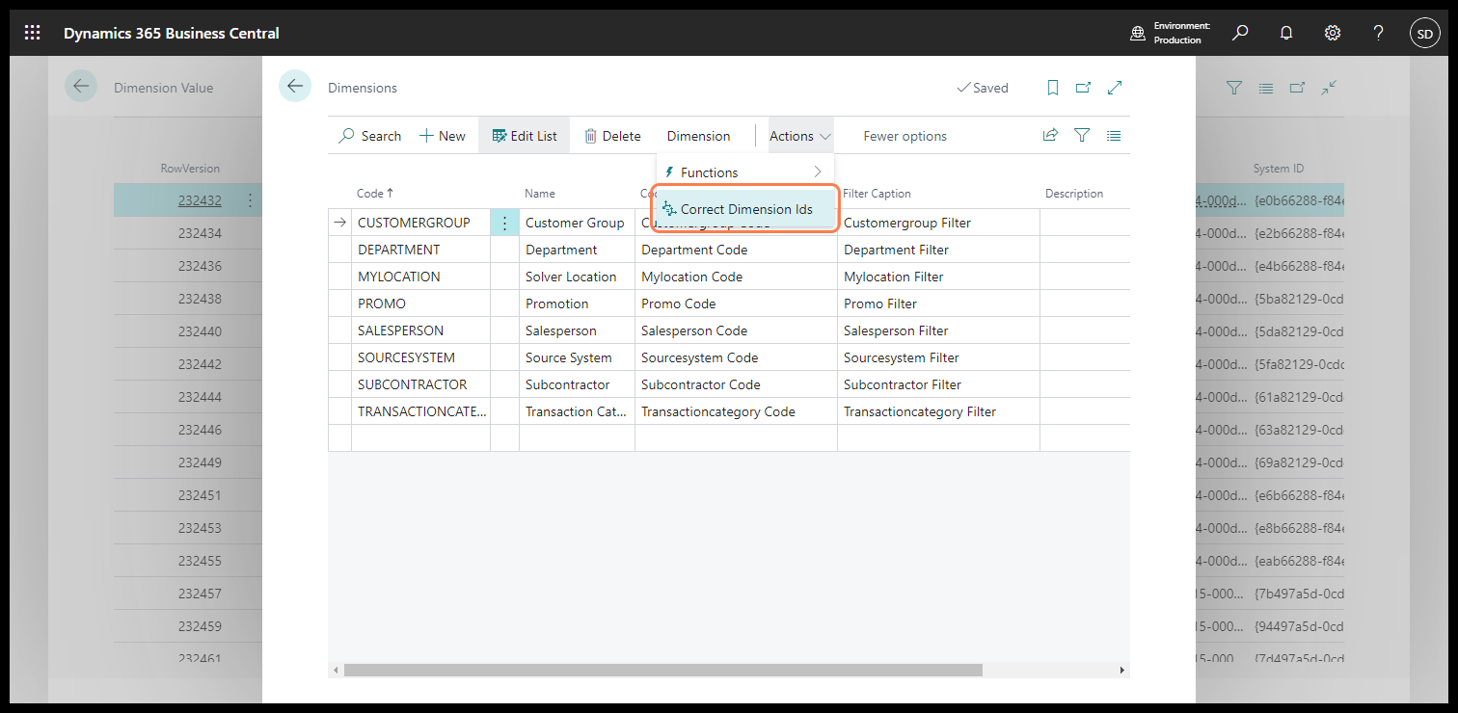Open the settings gear icon
This screenshot has height=713, width=1458.
1333,33
